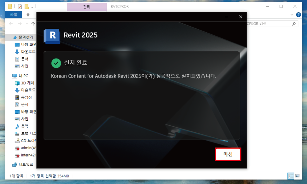Select admin network drive
Screen dimensions: 307x184
(x=25, y=148)
